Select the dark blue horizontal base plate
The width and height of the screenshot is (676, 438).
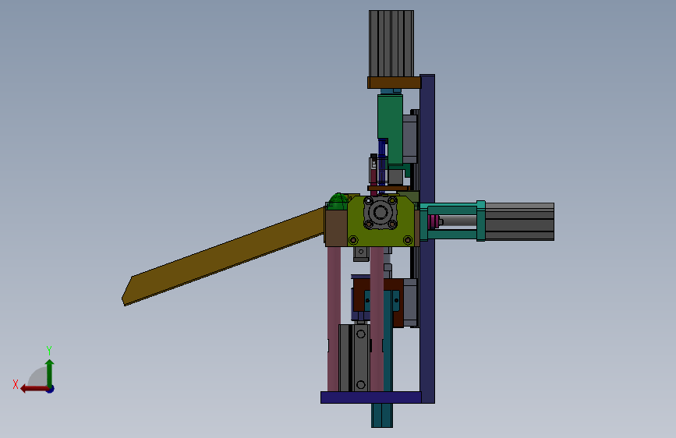point(371,397)
